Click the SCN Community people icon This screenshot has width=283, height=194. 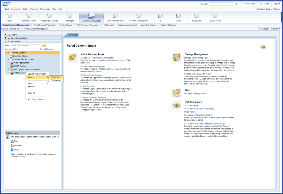[176, 105]
